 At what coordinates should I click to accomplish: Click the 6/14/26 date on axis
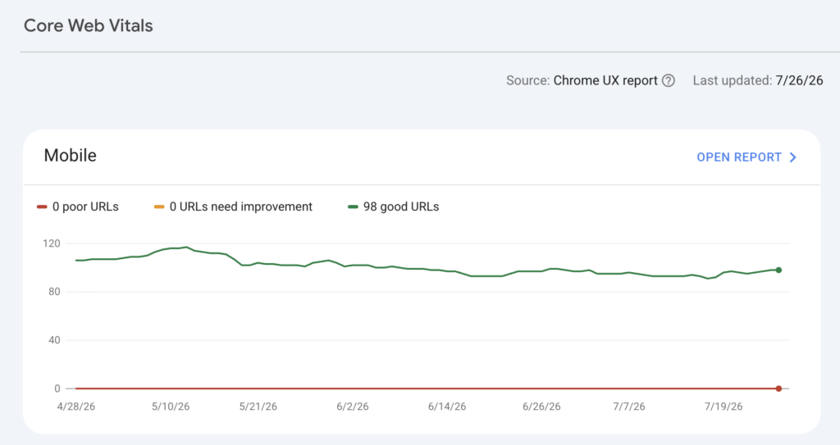click(447, 406)
